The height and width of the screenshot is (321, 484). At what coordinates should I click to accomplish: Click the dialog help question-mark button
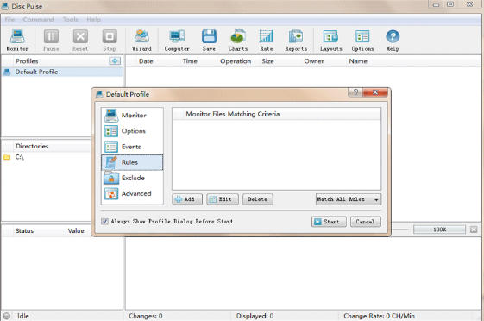click(355, 92)
